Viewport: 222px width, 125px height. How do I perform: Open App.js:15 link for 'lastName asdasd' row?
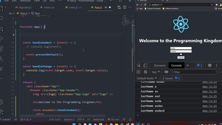pos(210,111)
